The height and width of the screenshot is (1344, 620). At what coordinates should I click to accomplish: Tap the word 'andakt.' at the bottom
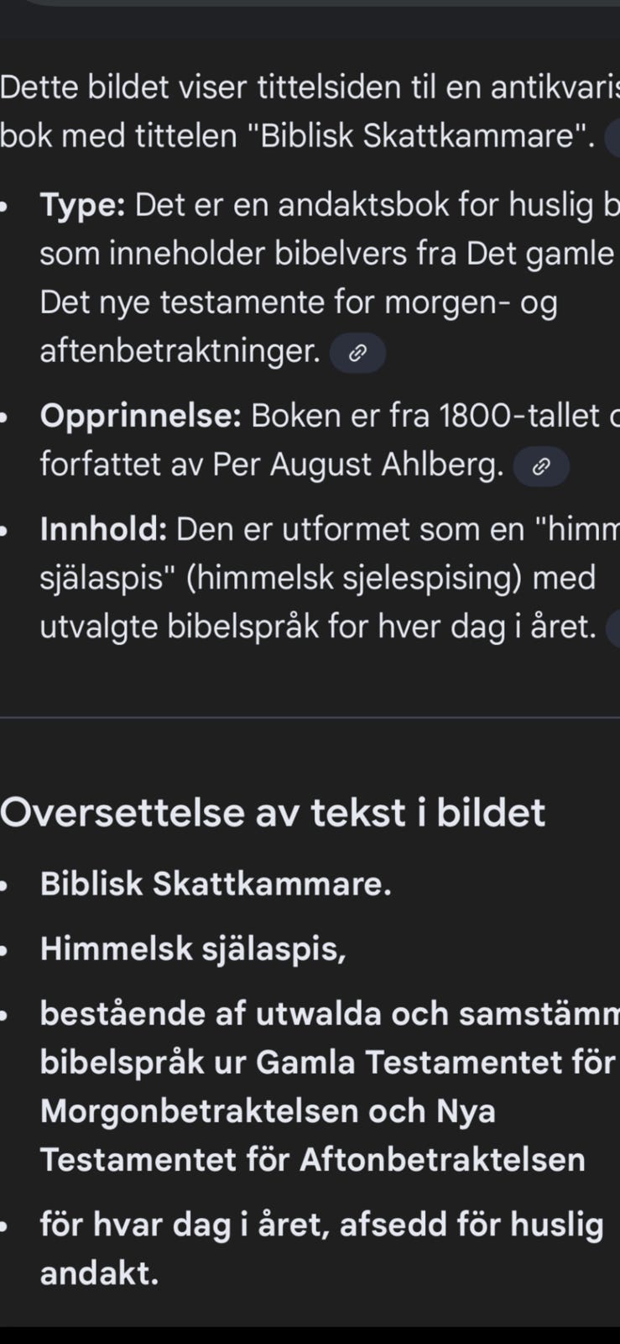(x=99, y=1274)
